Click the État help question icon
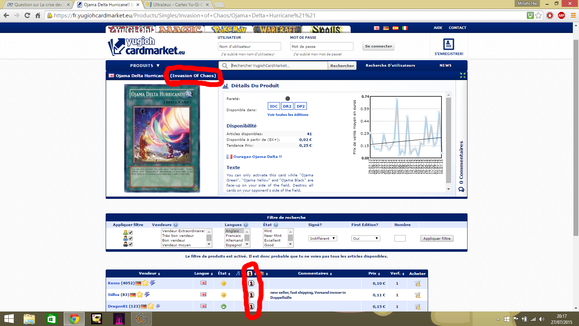Screen dimensions: 579x326 pos(276,225)
